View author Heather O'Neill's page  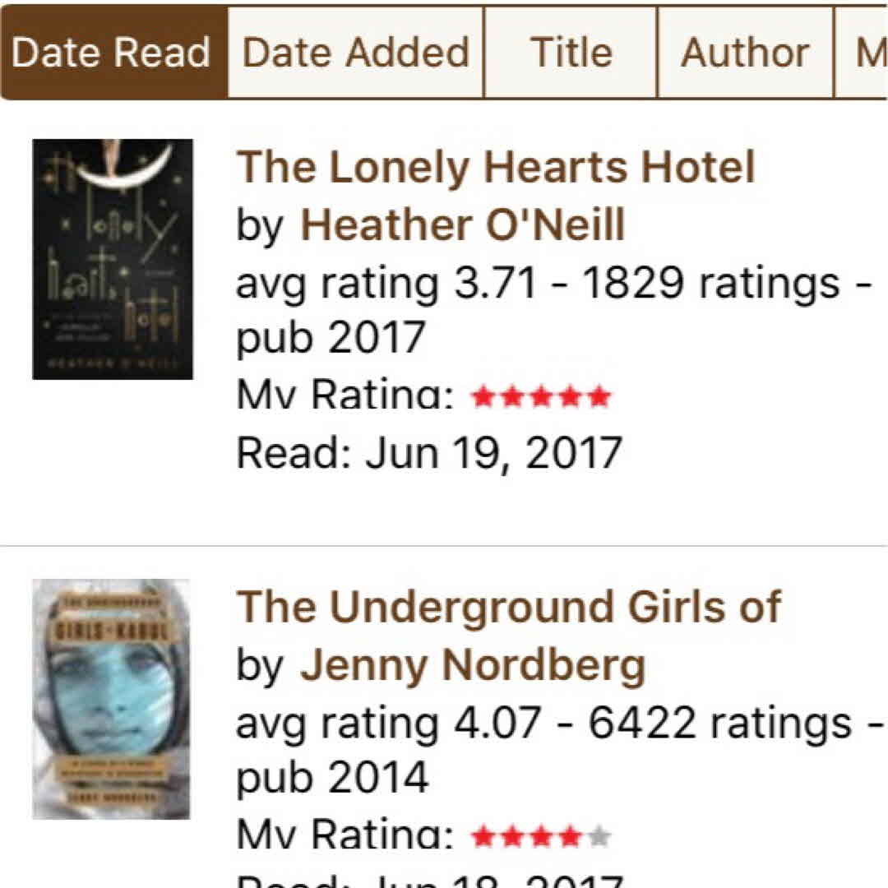pos(462,225)
